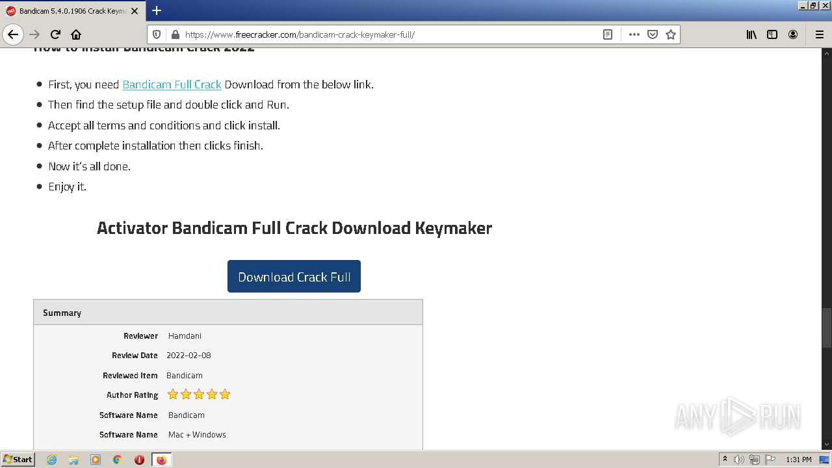Click the Download Crack Full button
Image resolution: width=832 pixels, height=468 pixels.
click(x=294, y=276)
